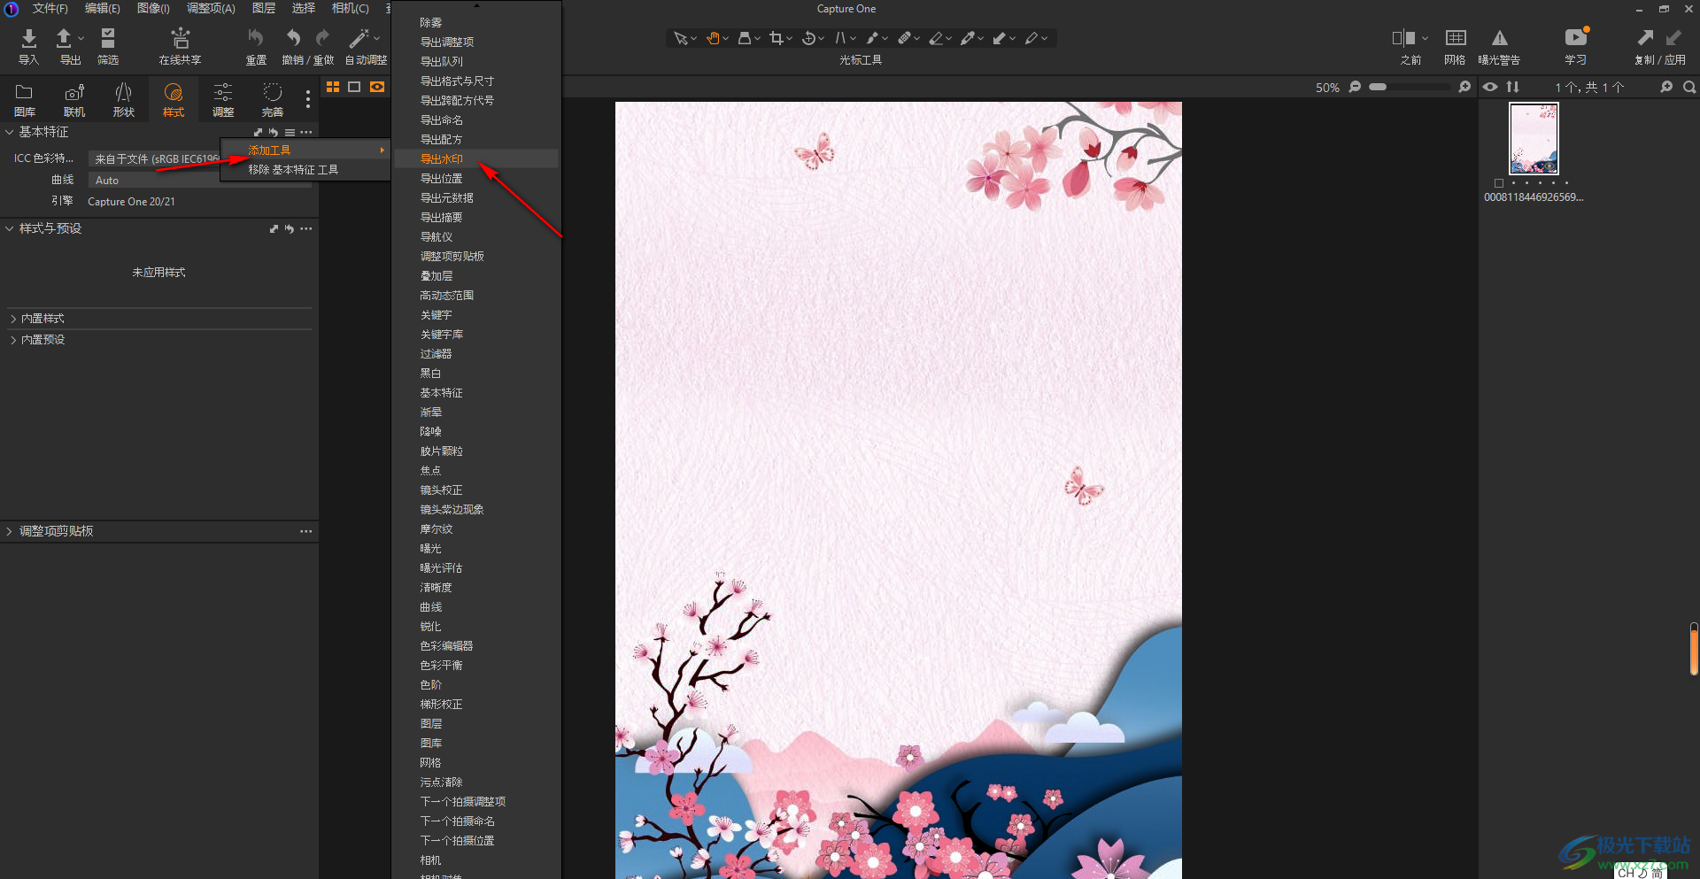Click the Export (导出) icon
1700x879 pixels.
click(65, 38)
